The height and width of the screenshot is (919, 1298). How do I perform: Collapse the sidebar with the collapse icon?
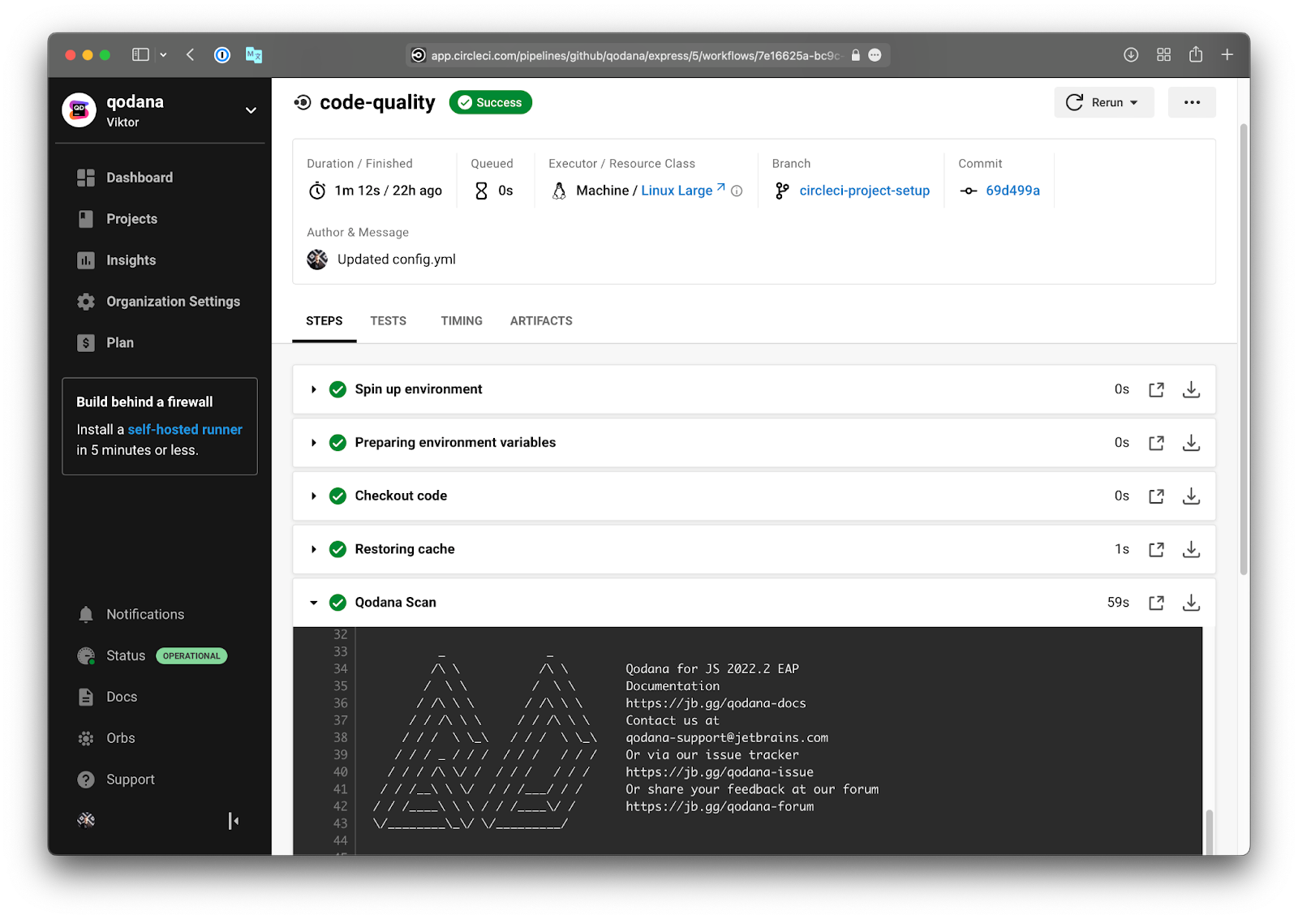(234, 821)
